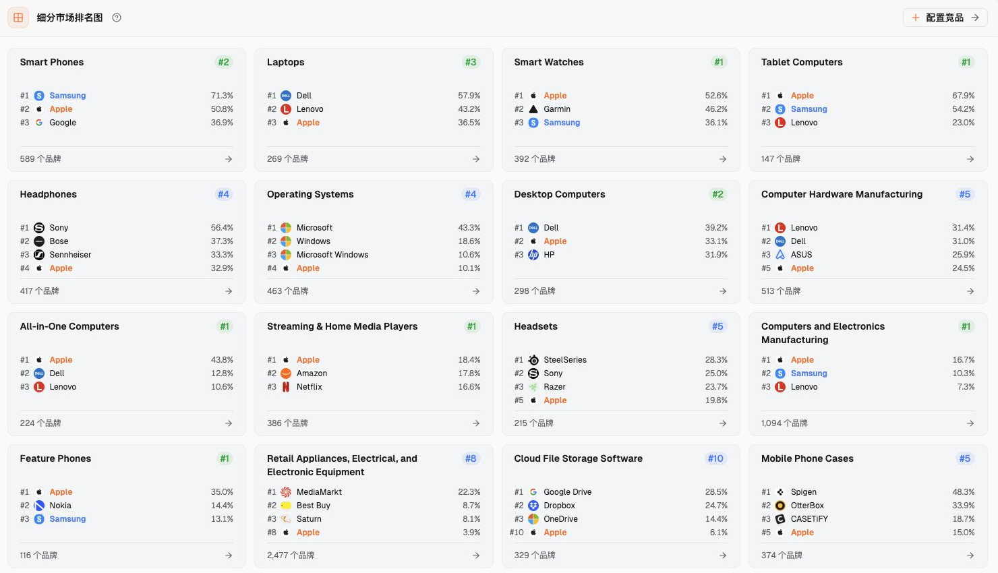Click the #8 rank badge on Retail Appliances
998x573 pixels.
tap(471, 458)
